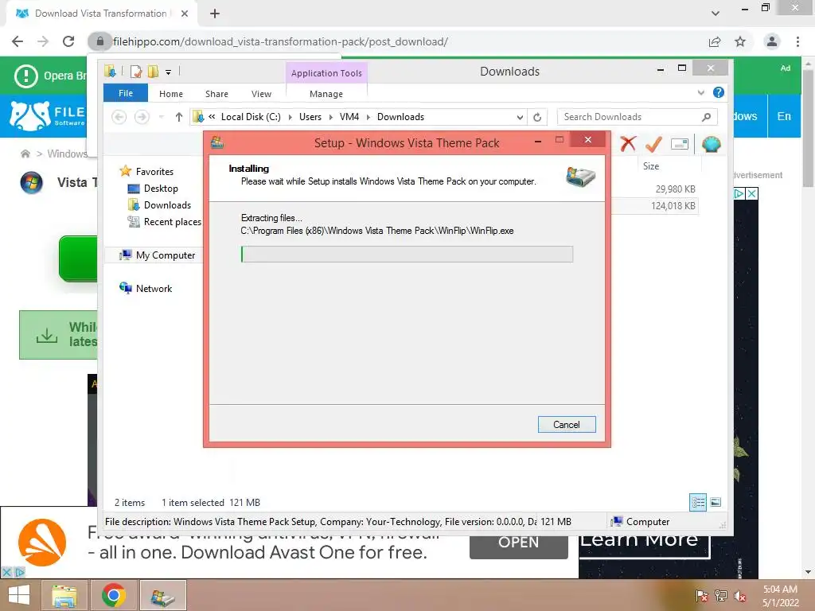Expand the Users breadcrumb arrow

pyautogui.click(x=330, y=118)
